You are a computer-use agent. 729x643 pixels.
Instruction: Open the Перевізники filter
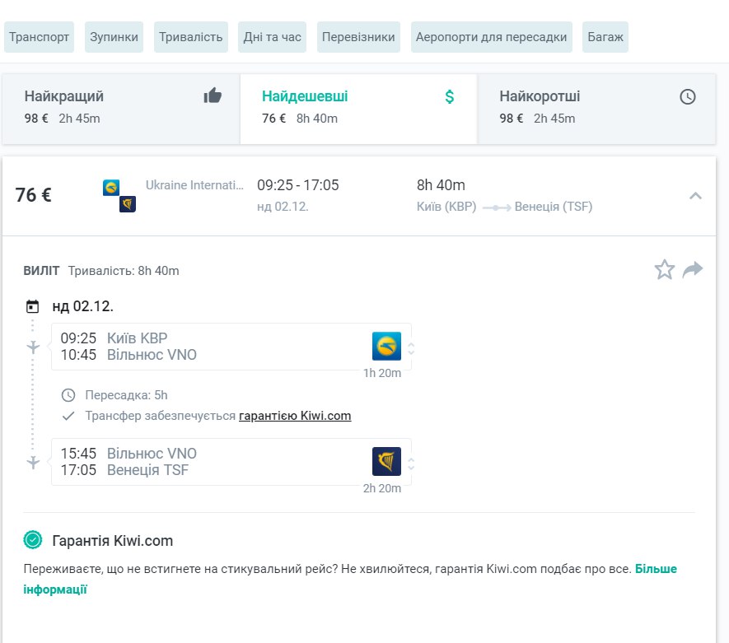click(x=358, y=37)
